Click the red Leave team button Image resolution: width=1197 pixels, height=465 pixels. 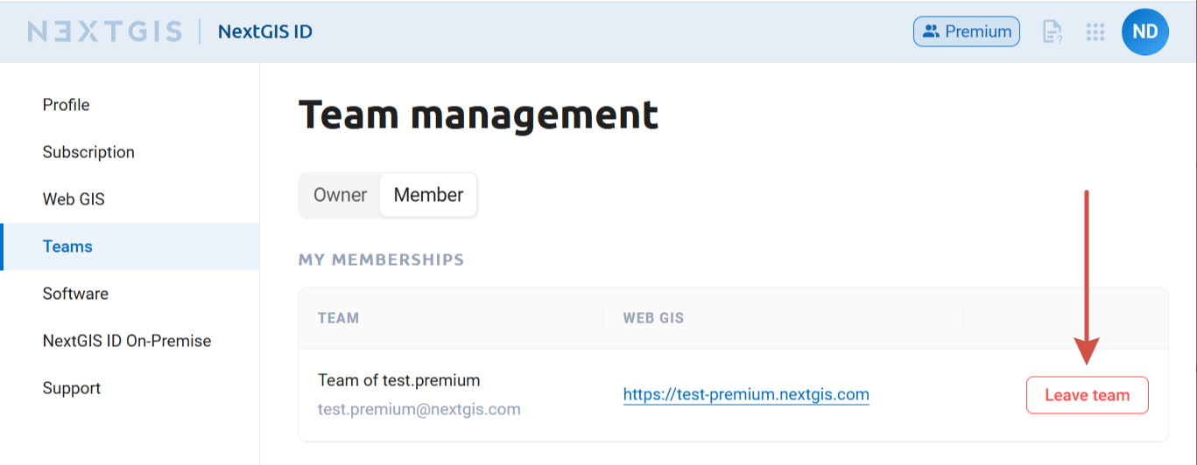tap(1087, 395)
